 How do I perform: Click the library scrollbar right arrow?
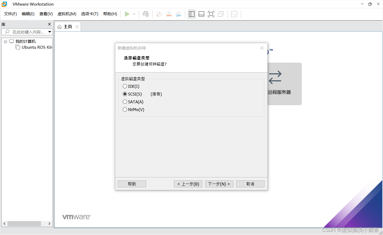pos(49,223)
